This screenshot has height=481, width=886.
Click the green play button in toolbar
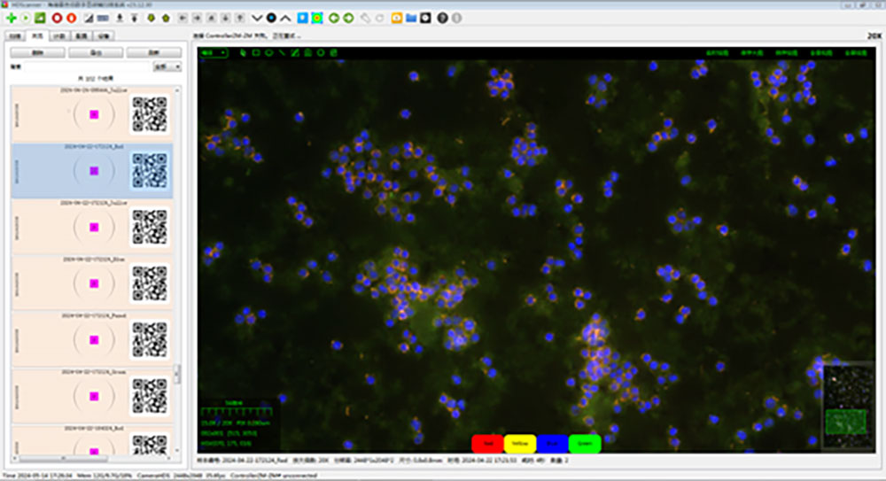tap(25, 18)
